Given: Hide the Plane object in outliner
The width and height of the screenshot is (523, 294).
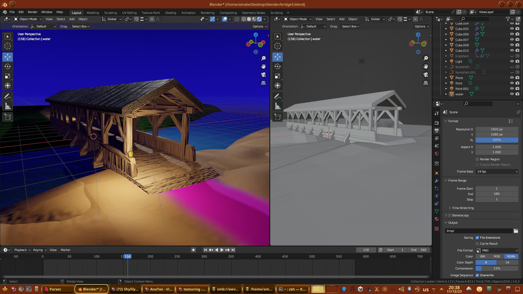Looking at the screenshot, I should tap(512, 78).
